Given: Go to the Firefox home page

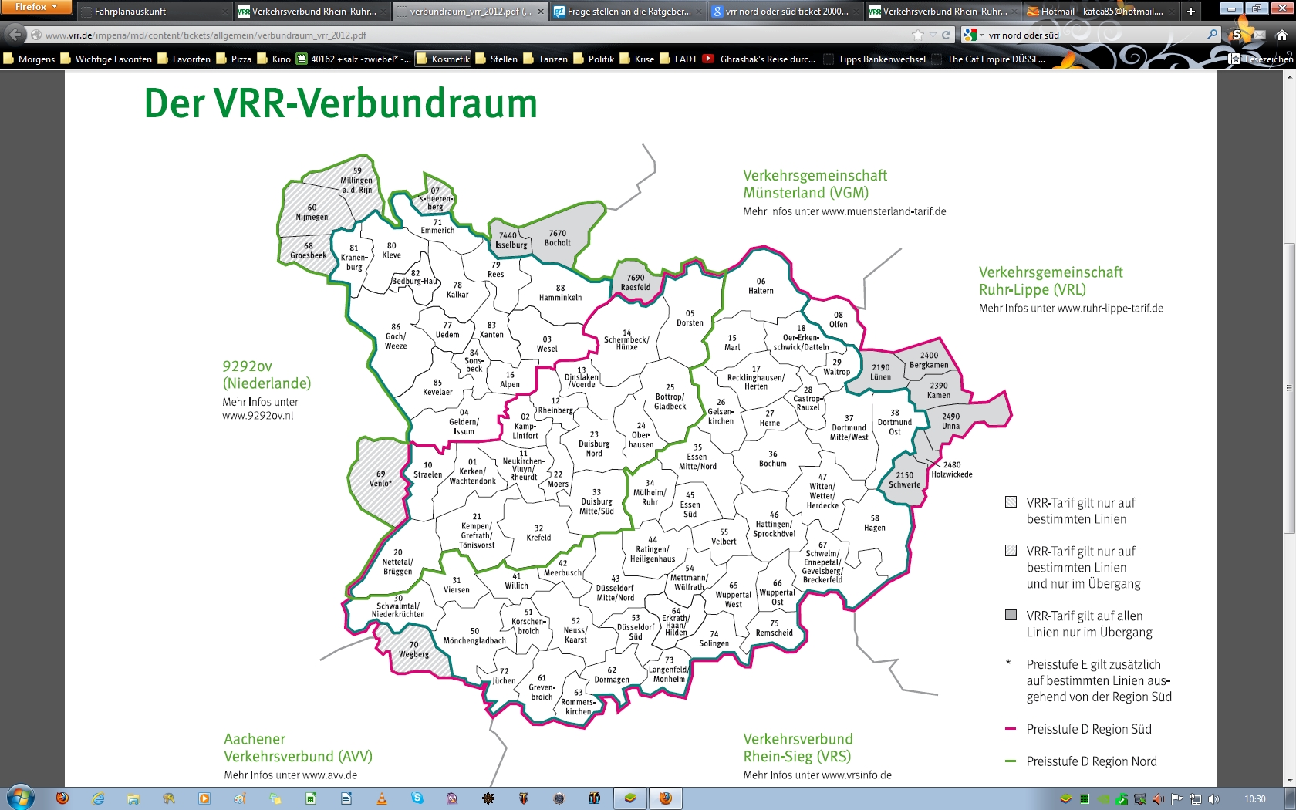Looking at the screenshot, I should (1281, 35).
